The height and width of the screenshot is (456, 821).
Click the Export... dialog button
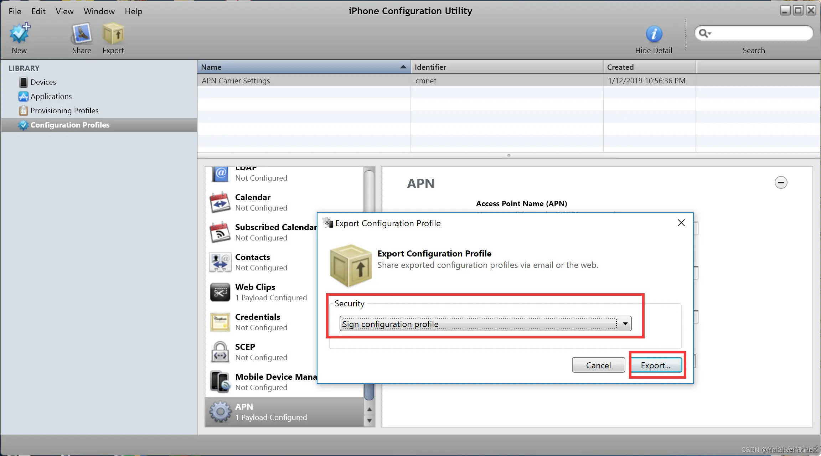click(x=656, y=365)
